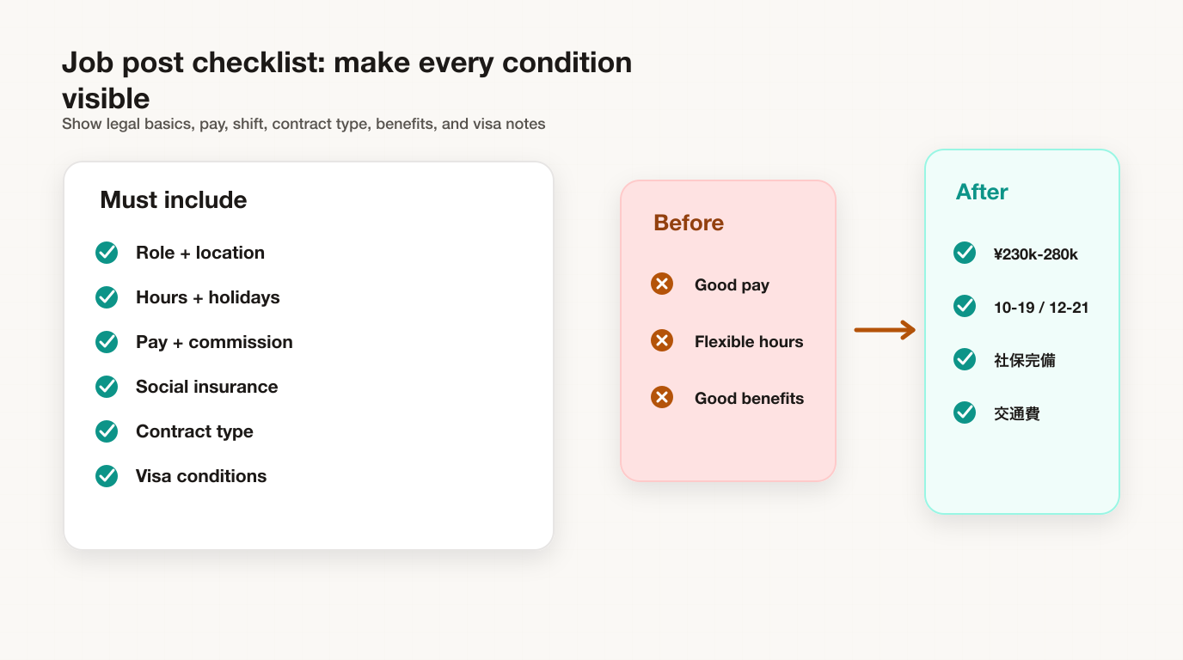Click the Visa conditions check icon
Viewport: 1183px width, 660px height.
(107, 476)
